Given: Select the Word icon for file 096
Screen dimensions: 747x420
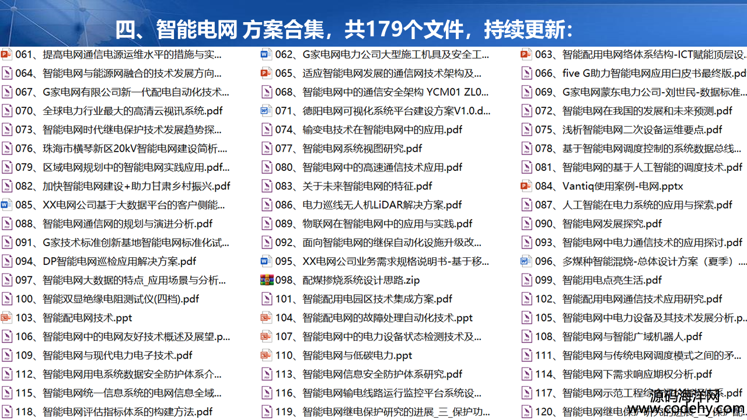Looking at the screenshot, I should 526,261.
